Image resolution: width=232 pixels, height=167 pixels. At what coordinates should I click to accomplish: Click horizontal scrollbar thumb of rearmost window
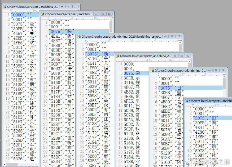(12, 165)
